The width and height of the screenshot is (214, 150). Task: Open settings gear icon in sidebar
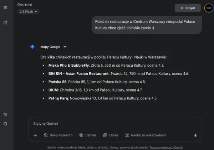point(5,124)
